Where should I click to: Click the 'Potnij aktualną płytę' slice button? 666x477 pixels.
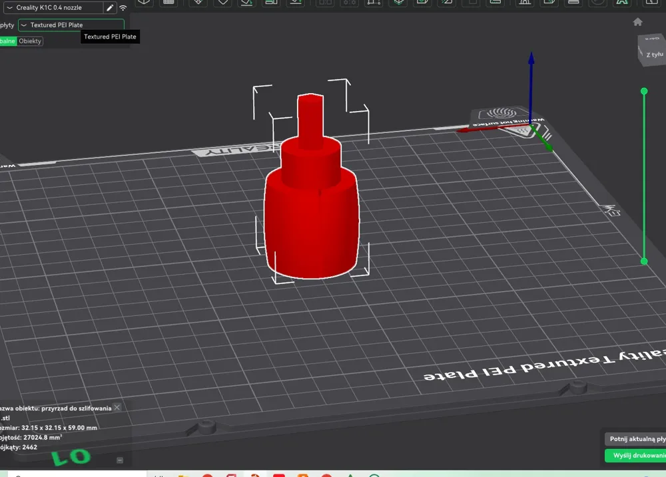tap(635, 439)
